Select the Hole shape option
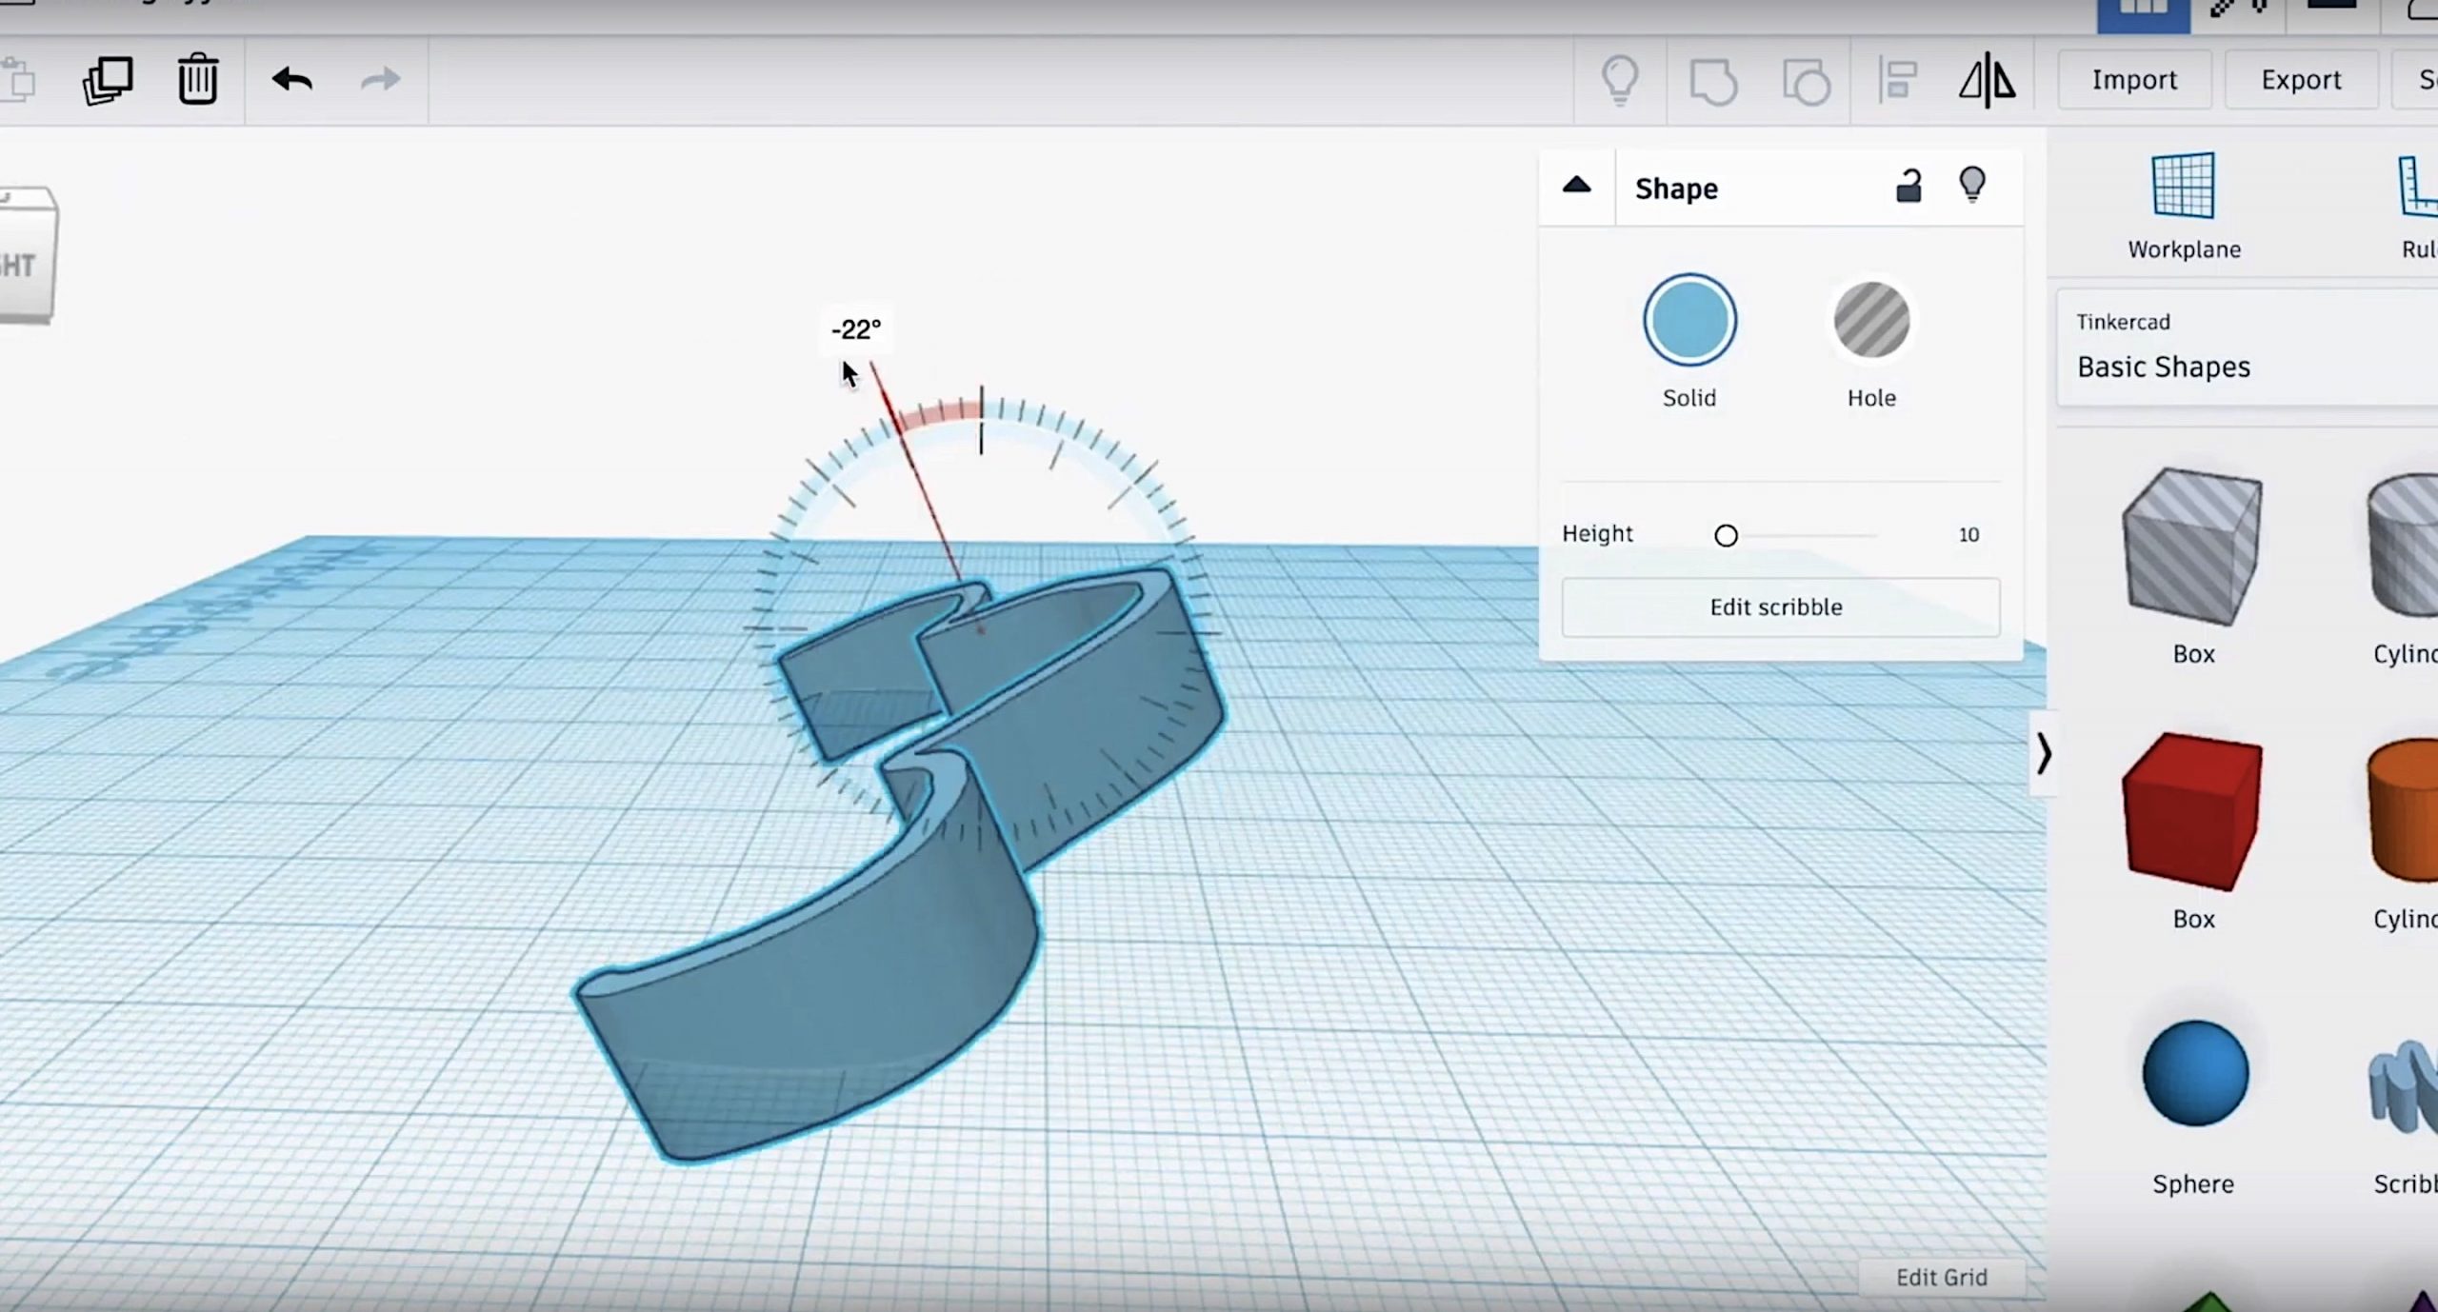Viewport: 2438px width, 1312px height. pyautogui.click(x=1871, y=321)
